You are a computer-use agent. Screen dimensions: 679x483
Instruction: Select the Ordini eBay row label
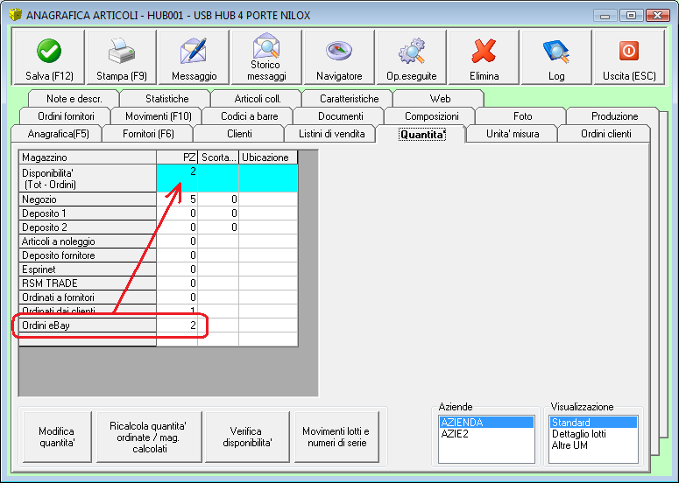click(88, 325)
